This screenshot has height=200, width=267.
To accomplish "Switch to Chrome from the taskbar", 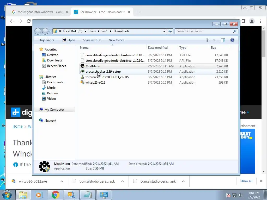I will [x=55, y=195].
